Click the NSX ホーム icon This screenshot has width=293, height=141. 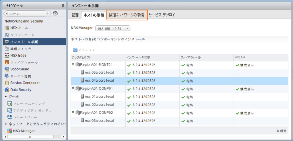point(7,28)
